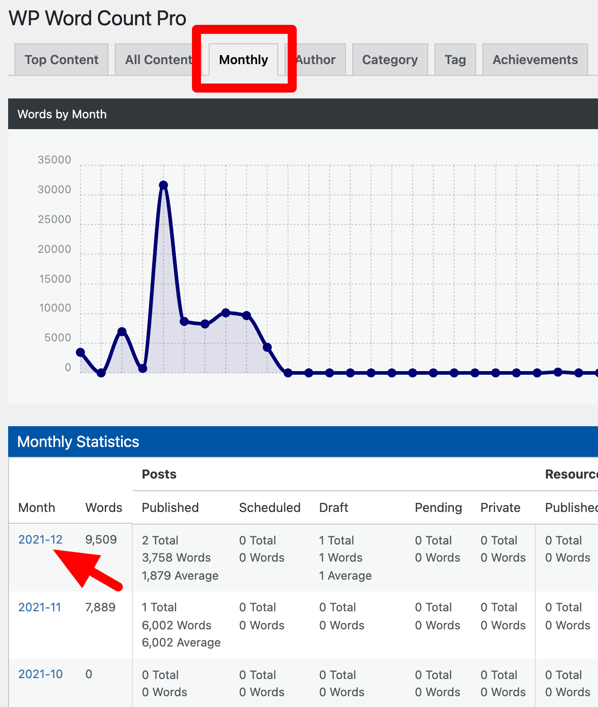Open the Top Content tab
The height and width of the screenshot is (707, 598).
click(x=61, y=60)
